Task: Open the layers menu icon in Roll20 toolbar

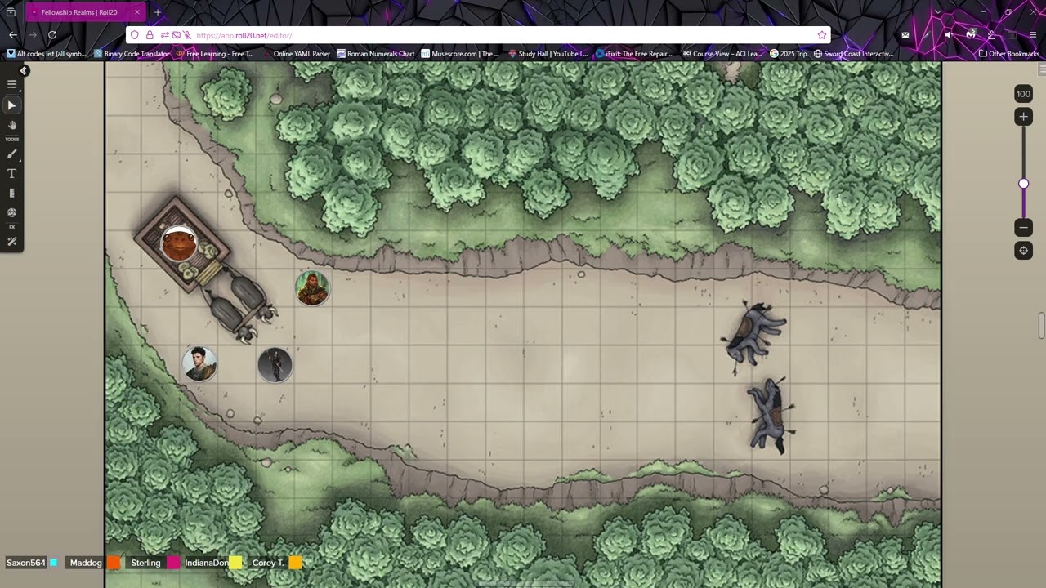Action: 11,84
